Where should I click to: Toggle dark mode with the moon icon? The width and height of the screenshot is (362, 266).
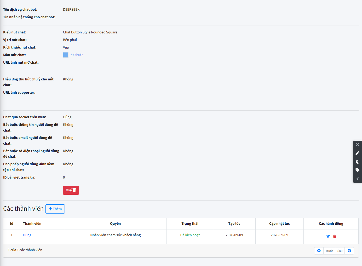point(357,162)
